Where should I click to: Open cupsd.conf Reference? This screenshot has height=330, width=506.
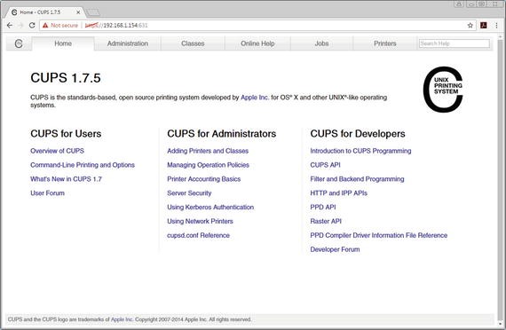click(199, 235)
